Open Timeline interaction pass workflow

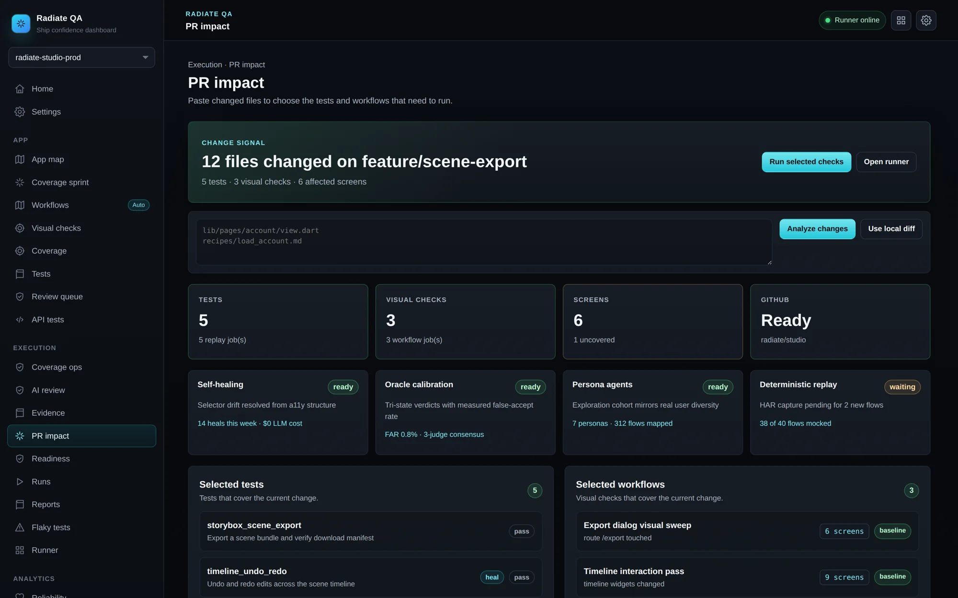pos(747,577)
